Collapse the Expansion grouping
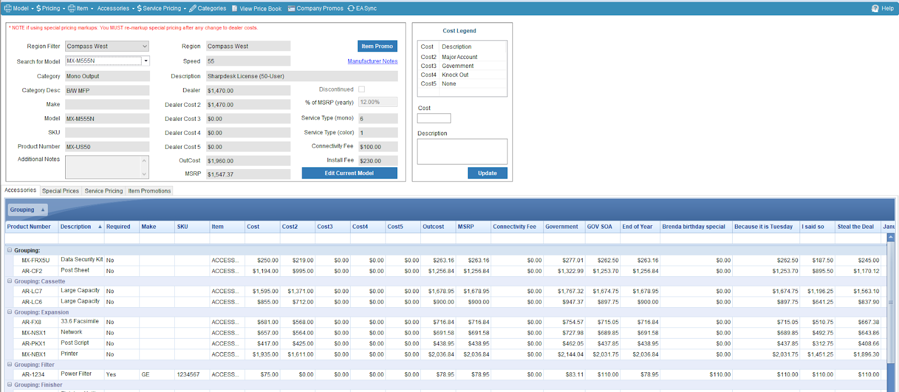The height and width of the screenshot is (392, 899). coord(10,312)
